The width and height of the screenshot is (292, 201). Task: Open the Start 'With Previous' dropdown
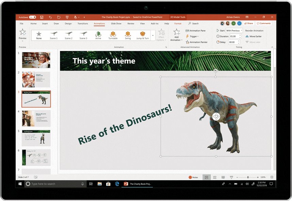pyautogui.click(x=234, y=31)
